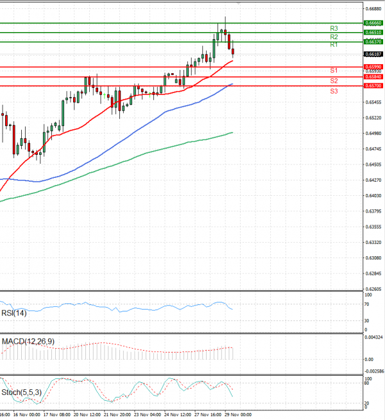Click the 16 Nov 00:00 time label

tap(26, 415)
